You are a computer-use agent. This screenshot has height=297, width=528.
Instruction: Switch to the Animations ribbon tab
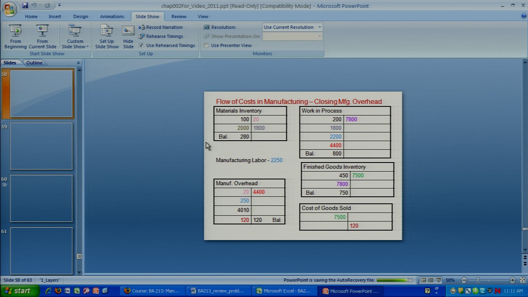(112, 16)
